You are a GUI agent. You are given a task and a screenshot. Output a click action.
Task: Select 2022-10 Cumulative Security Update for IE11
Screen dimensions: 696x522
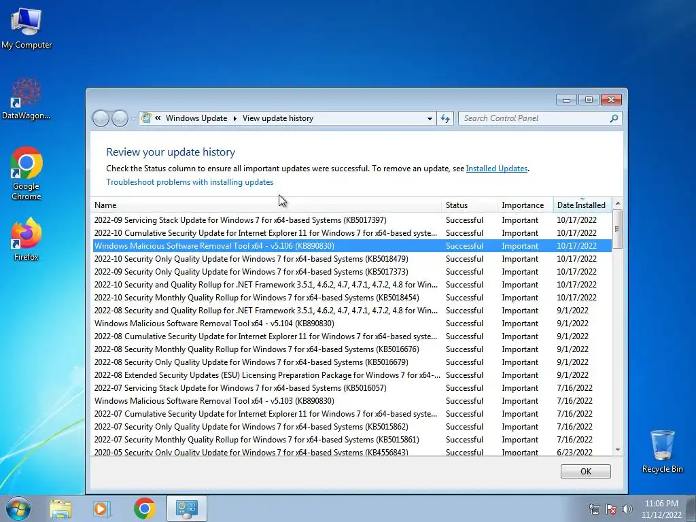point(352,233)
